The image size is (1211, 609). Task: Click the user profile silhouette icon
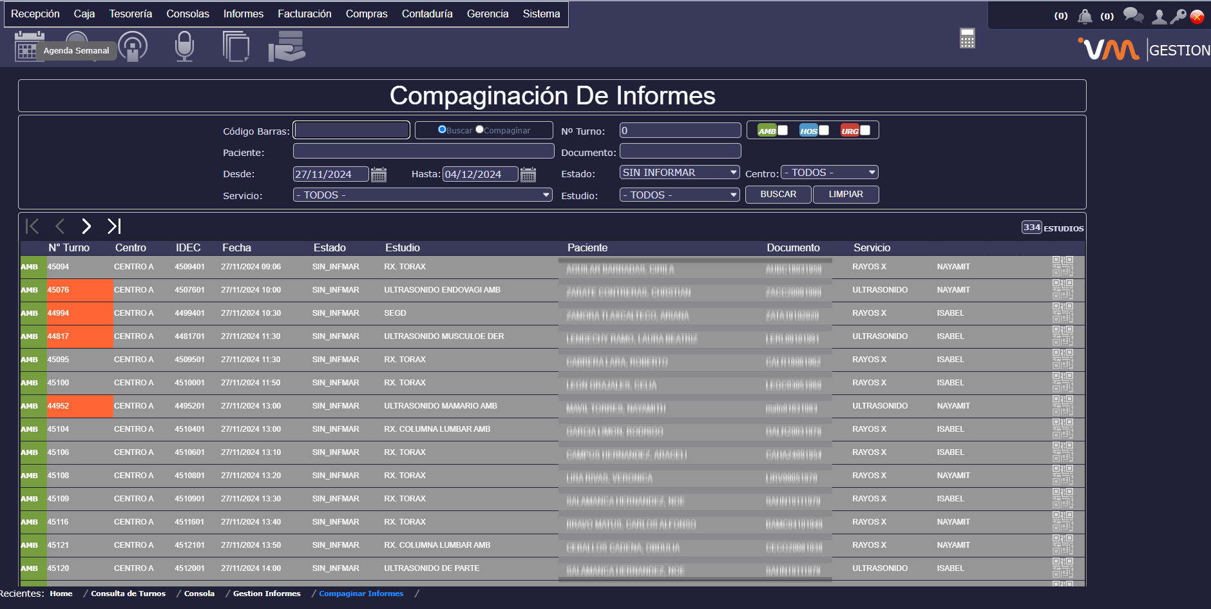pos(1159,17)
